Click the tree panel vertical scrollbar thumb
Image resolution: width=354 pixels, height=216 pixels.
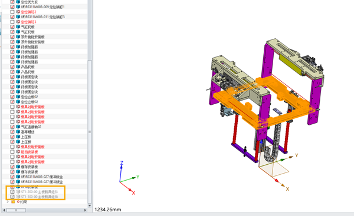[90, 131]
